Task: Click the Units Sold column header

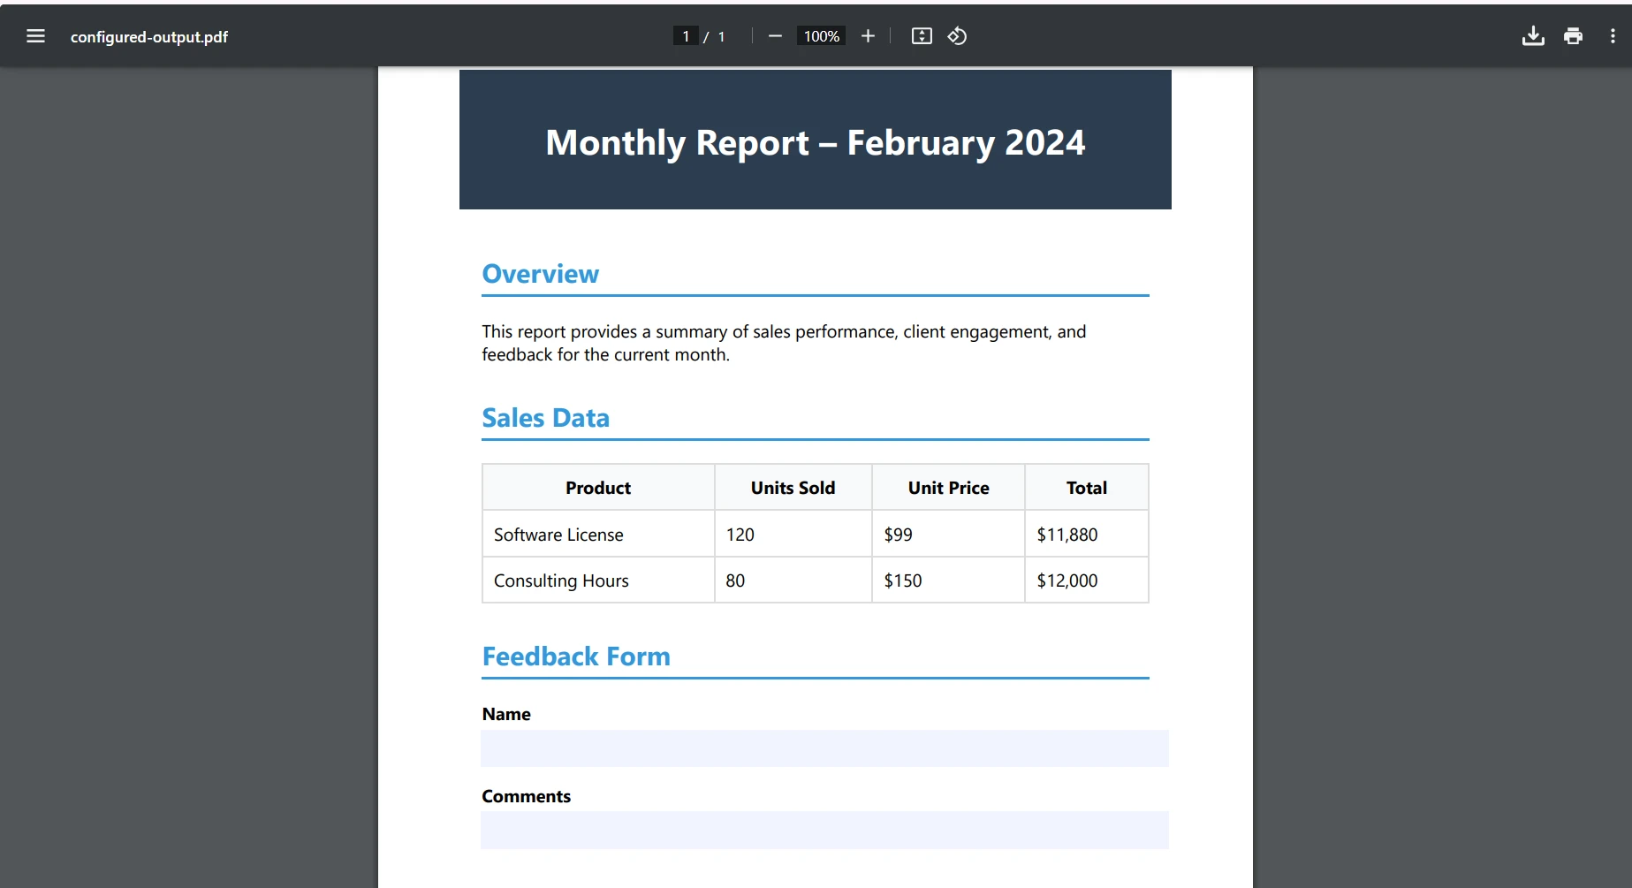Action: [793, 488]
